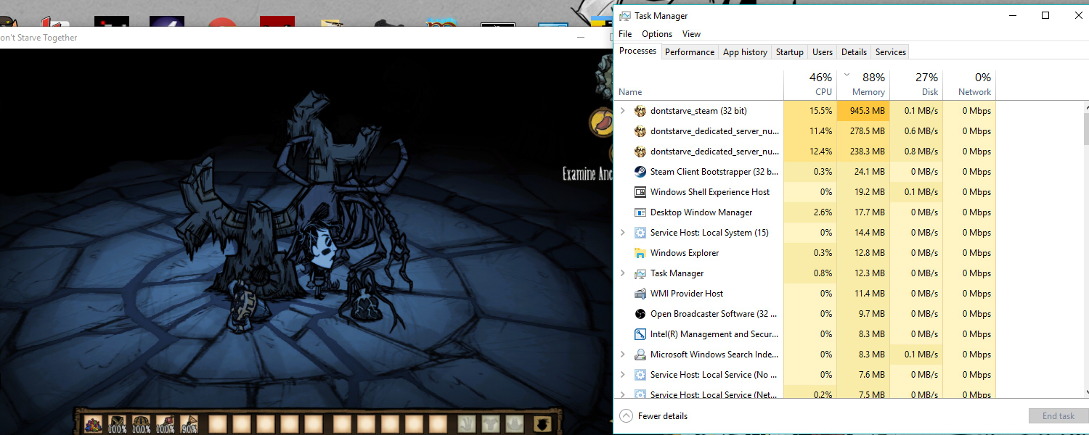Click the hand equip slot in game inventory

point(468,423)
